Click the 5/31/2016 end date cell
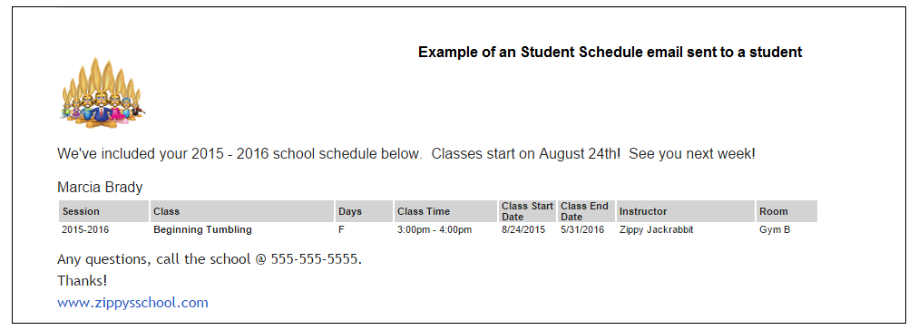This screenshot has width=918, height=330. point(582,230)
